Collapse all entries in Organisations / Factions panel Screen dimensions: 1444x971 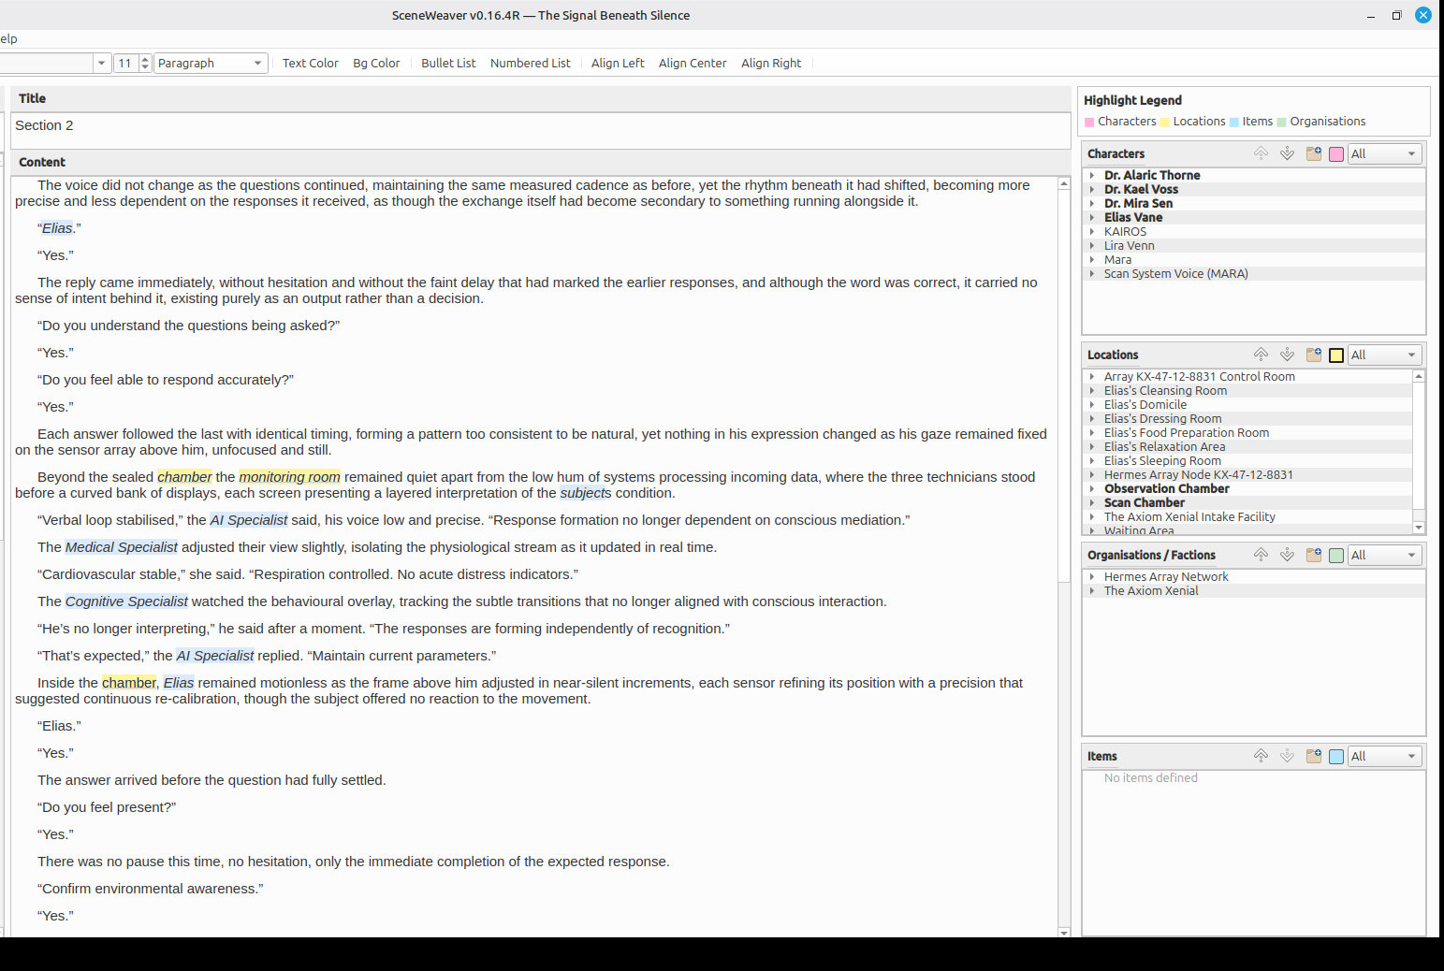point(1261,555)
